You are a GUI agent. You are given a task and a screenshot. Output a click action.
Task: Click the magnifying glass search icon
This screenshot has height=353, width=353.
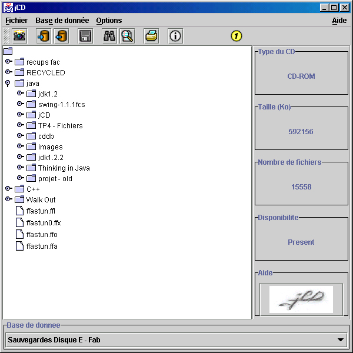click(x=126, y=36)
